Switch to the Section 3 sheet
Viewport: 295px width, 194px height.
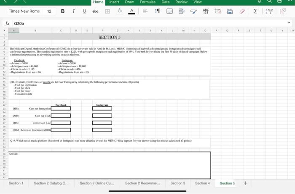click(178, 183)
